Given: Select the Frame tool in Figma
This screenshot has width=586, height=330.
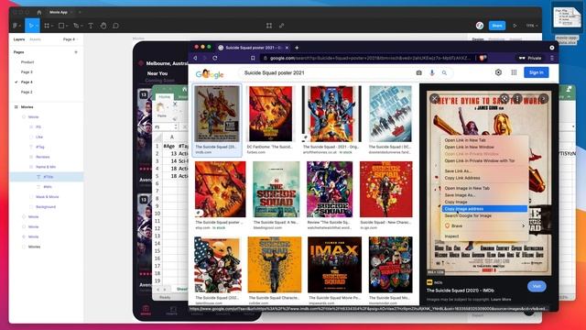Looking at the screenshot, I should pyautogui.click(x=47, y=26).
